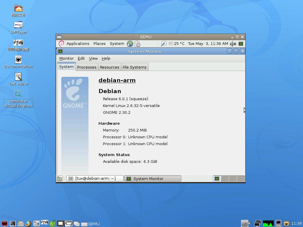Screen dimensions: 303x227
Task: Click the System Monitor window menu icon
Action: (x=60, y=51)
